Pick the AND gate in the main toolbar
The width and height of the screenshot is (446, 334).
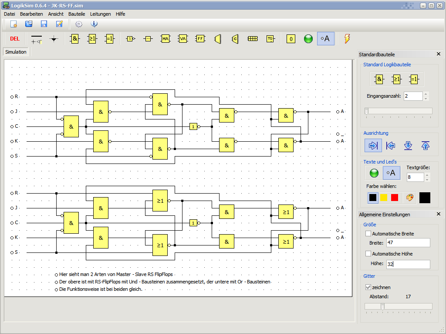pyautogui.click(x=75, y=39)
